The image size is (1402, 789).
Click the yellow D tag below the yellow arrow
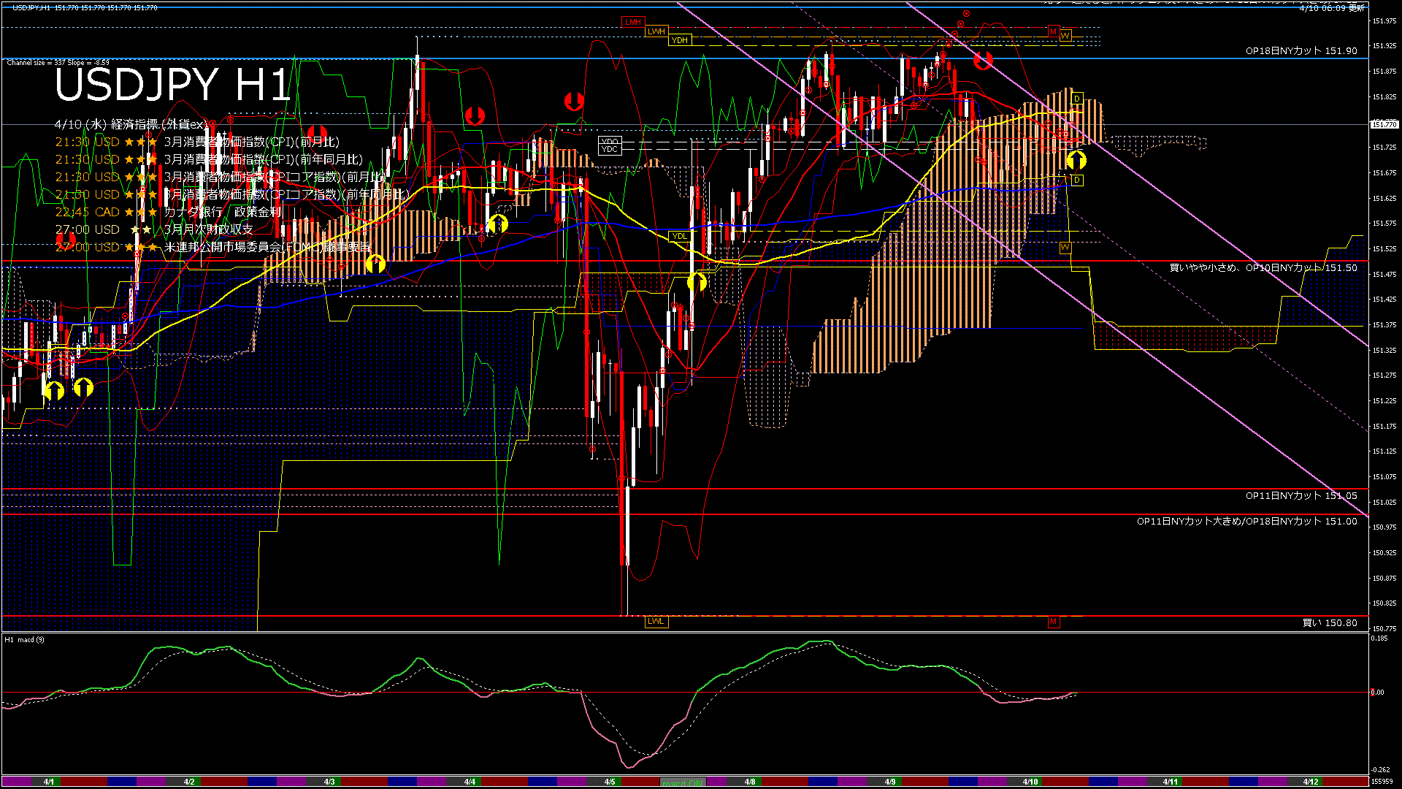point(1077,180)
